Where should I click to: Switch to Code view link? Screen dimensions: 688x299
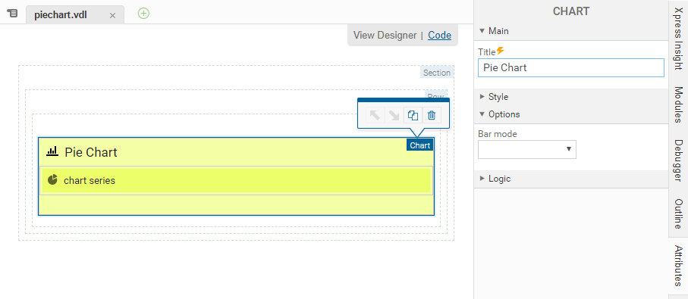point(440,35)
